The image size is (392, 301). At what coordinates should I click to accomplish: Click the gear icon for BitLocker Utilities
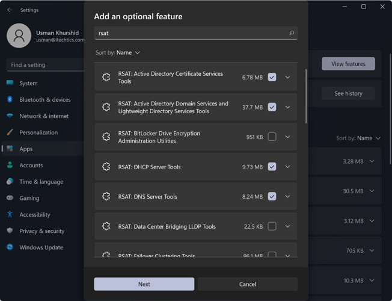click(x=106, y=137)
